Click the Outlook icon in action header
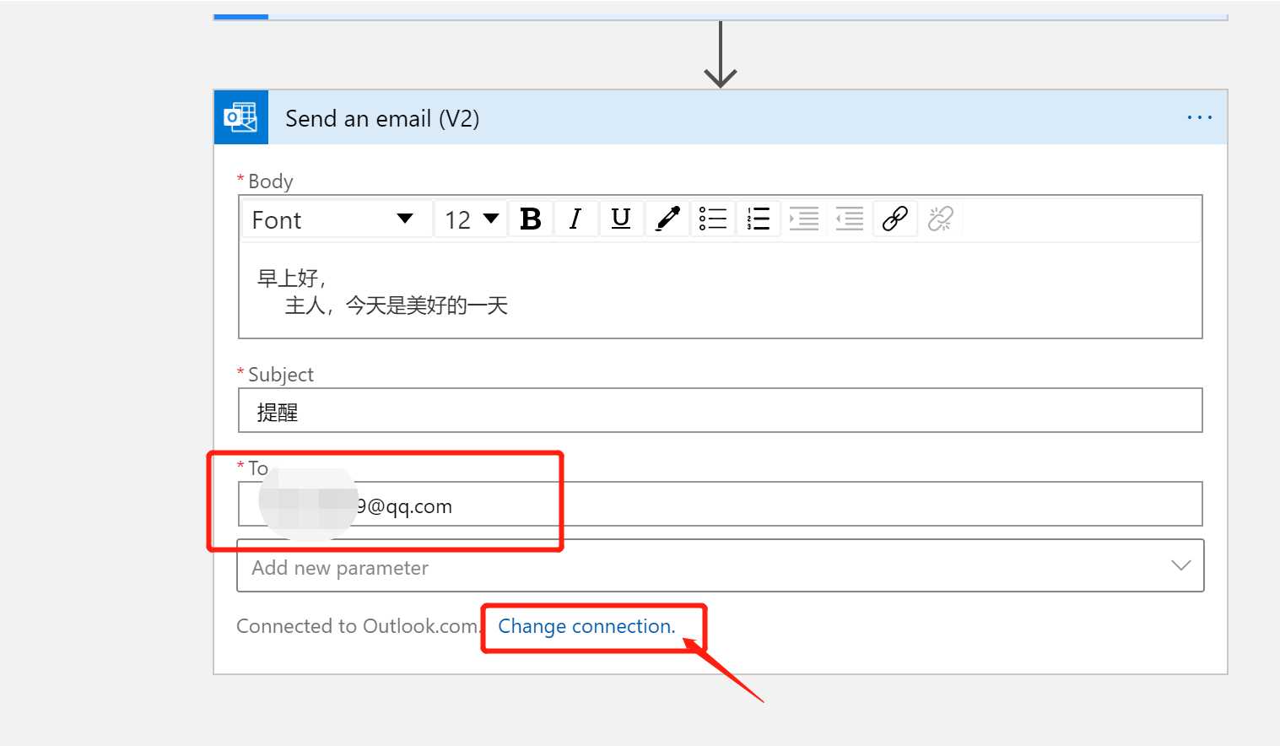Screen dimensions: 1280x746 pyautogui.click(x=241, y=117)
